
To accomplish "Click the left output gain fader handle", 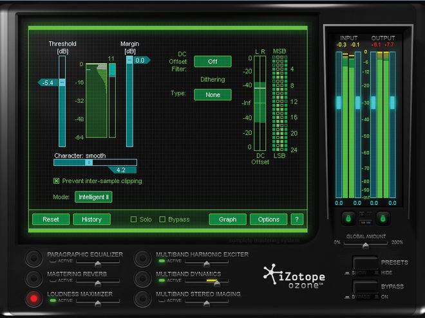I will coord(373,103).
